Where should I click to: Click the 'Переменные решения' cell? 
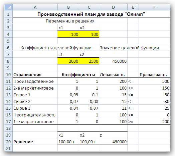70,21
